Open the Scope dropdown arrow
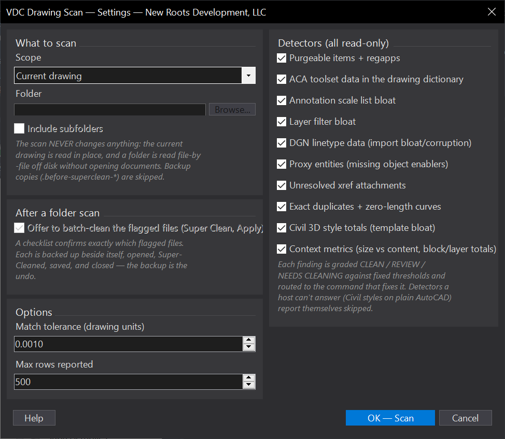 [x=248, y=76]
